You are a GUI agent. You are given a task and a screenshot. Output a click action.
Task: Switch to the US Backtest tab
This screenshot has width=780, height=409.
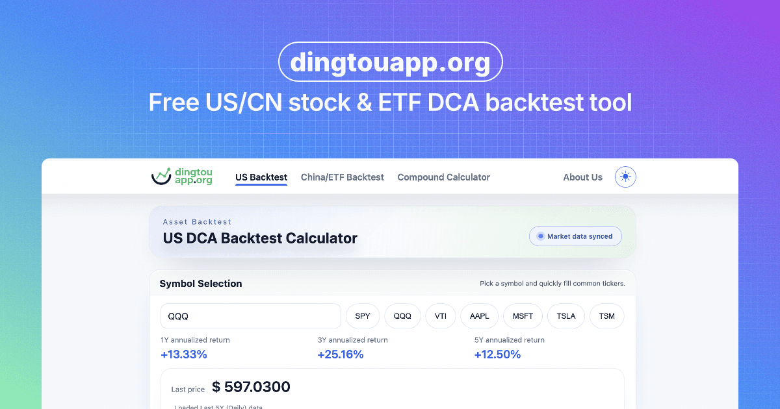coord(261,177)
